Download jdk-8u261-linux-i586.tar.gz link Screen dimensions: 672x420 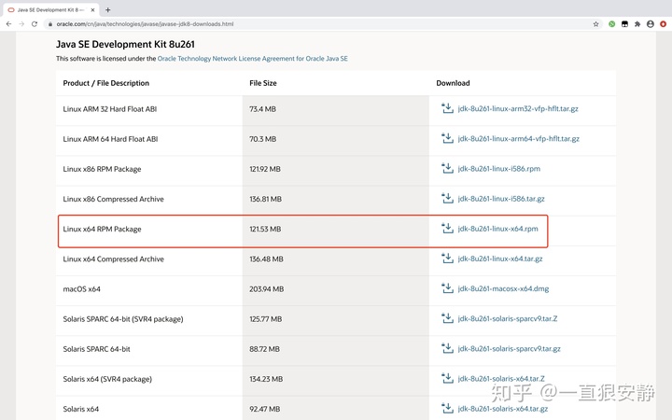point(501,199)
